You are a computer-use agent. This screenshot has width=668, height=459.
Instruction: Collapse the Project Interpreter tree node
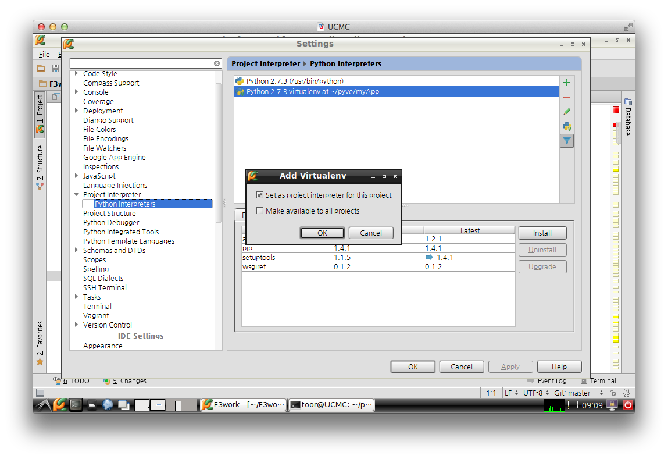tap(77, 194)
